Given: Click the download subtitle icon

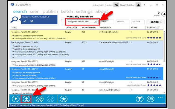Looking at the screenshot, I should pyautogui.click(x=26, y=99).
